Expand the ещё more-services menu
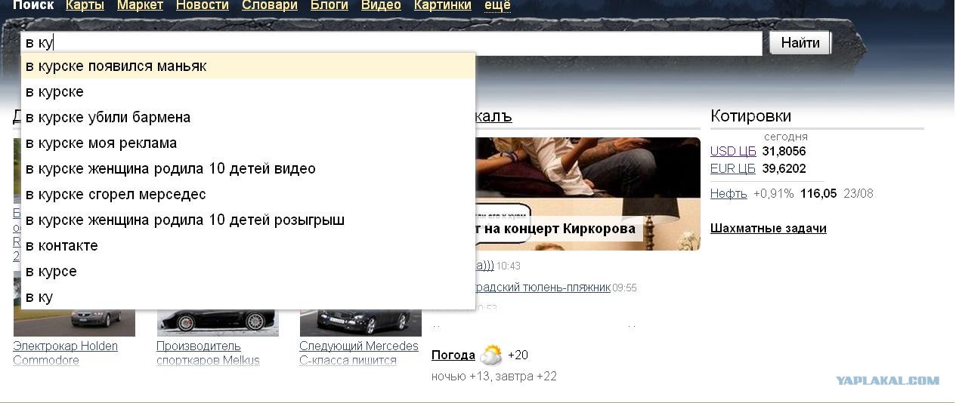 pyautogui.click(x=497, y=5)
